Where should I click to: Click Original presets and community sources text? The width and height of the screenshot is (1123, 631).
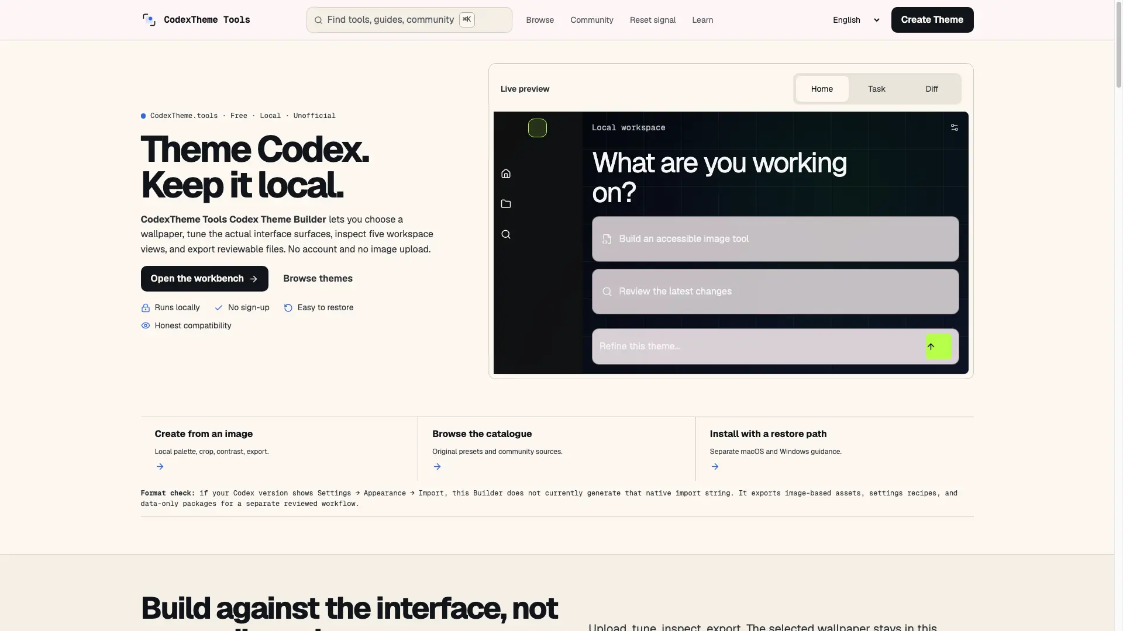click(497, 452)
